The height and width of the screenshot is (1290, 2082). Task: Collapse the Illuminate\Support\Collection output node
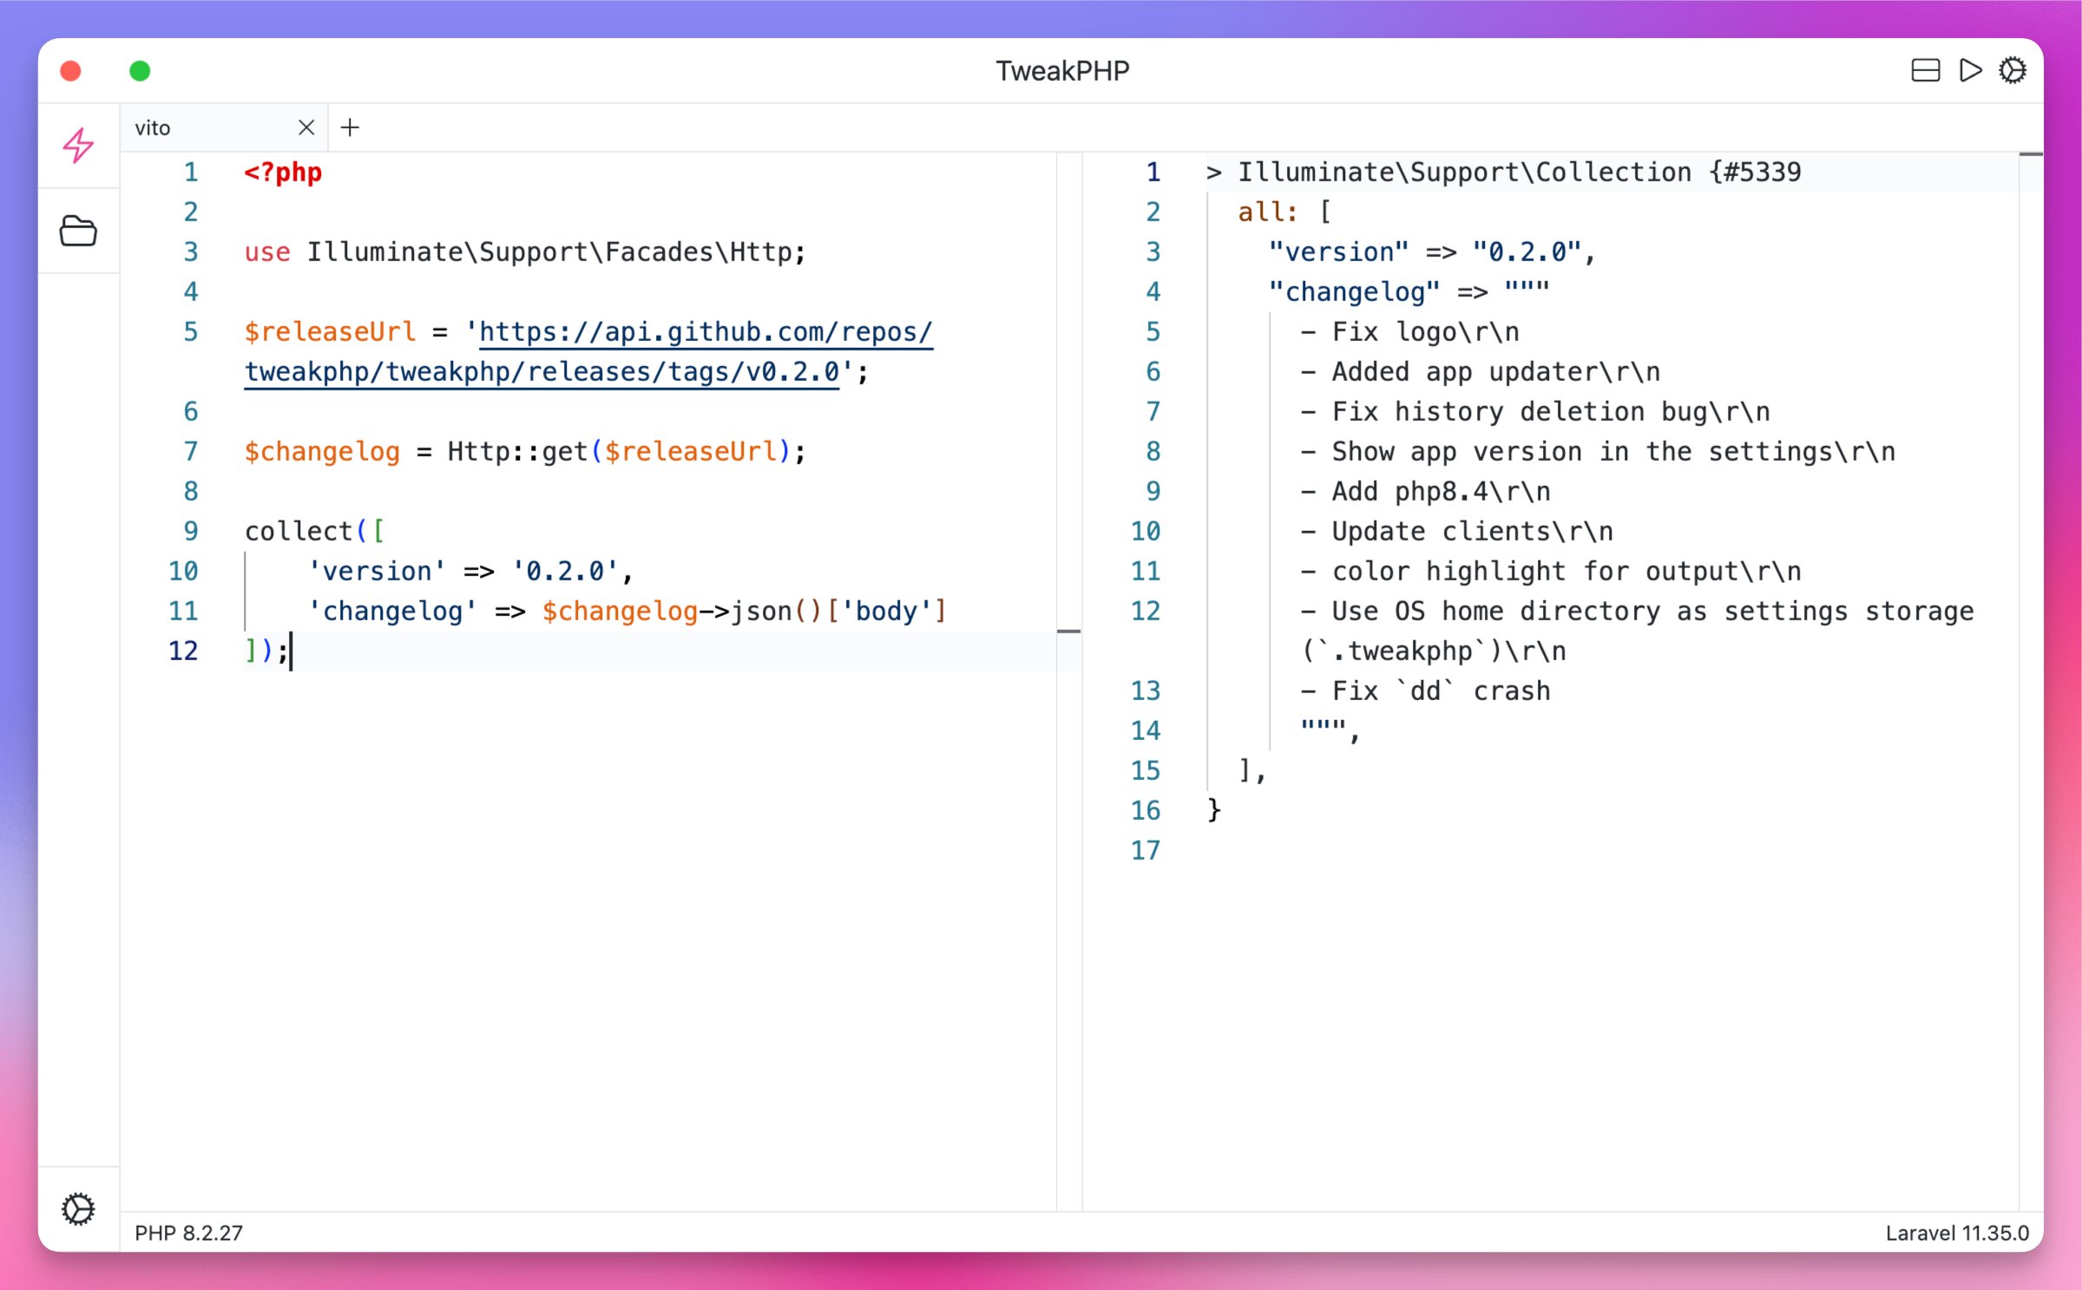[1213, 173]
